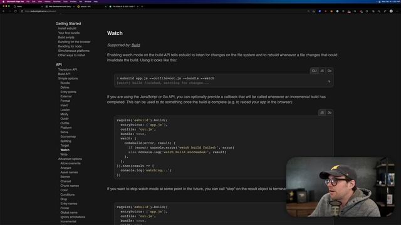This screenshot has width=401, height=225.
Task: Jump to Banner option in sidebar
Action: 65,177
